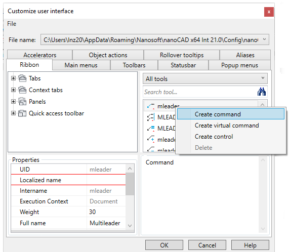The image size is (289, 252).
Task: Close the Customize user interface dialog
Action: click(269, 12)
